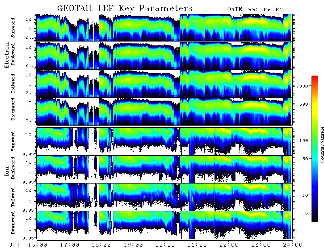324x250 pixels.
Task: Click the colorbar at the 100 mark
Action: [315, 141]
